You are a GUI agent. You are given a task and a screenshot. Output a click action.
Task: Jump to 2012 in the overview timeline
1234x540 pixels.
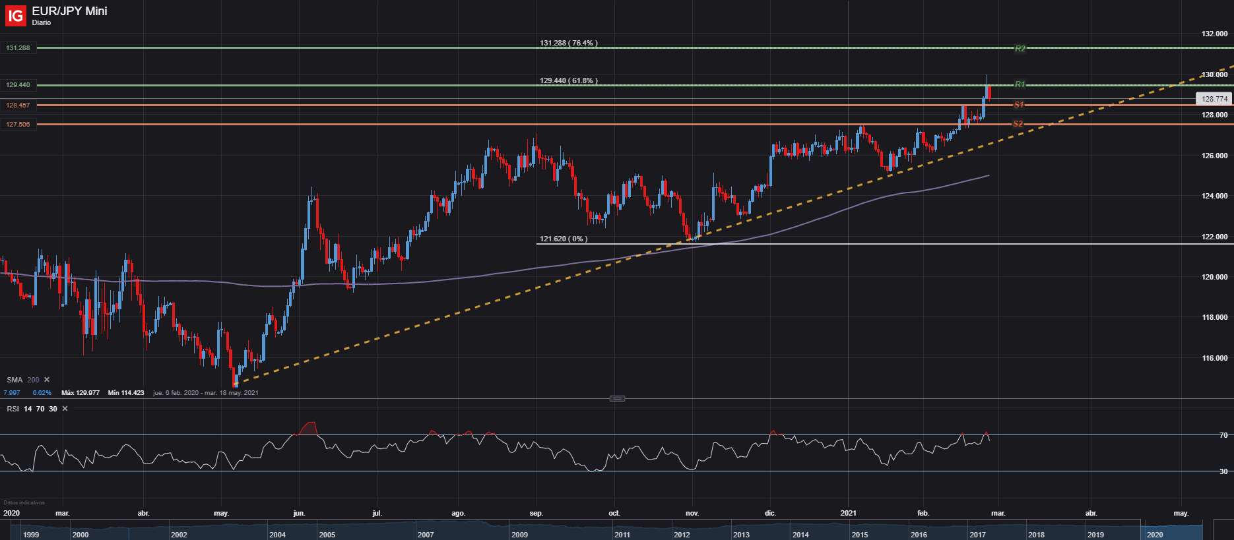point(682,535)
